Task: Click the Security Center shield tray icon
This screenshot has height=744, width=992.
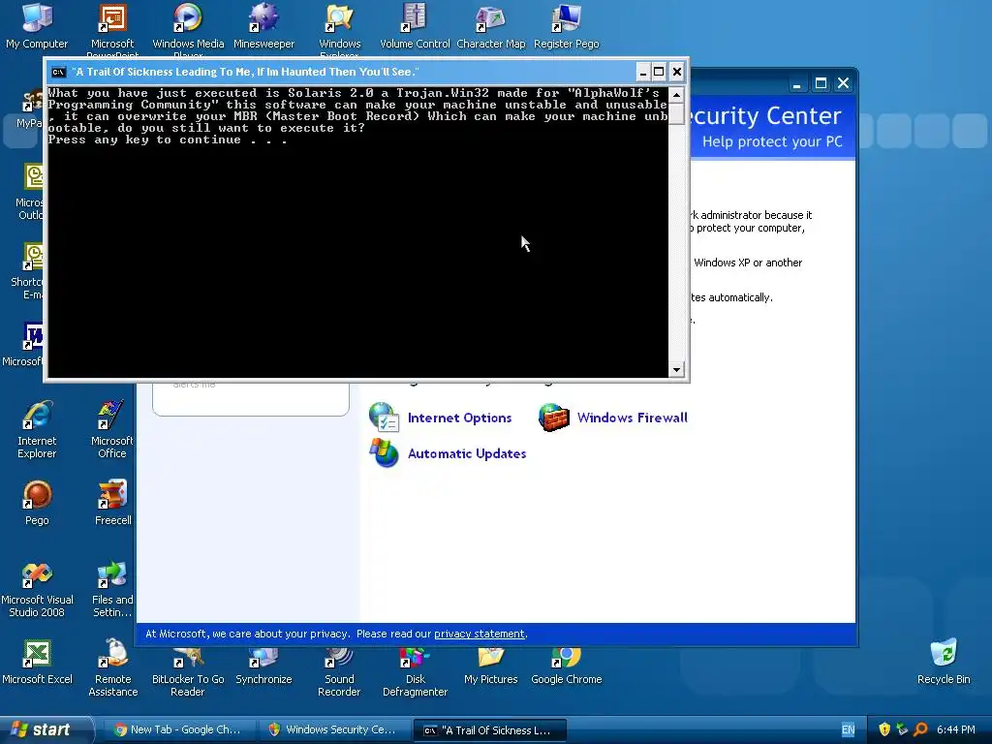Action: pyautogui.click(x=884, y=729)
